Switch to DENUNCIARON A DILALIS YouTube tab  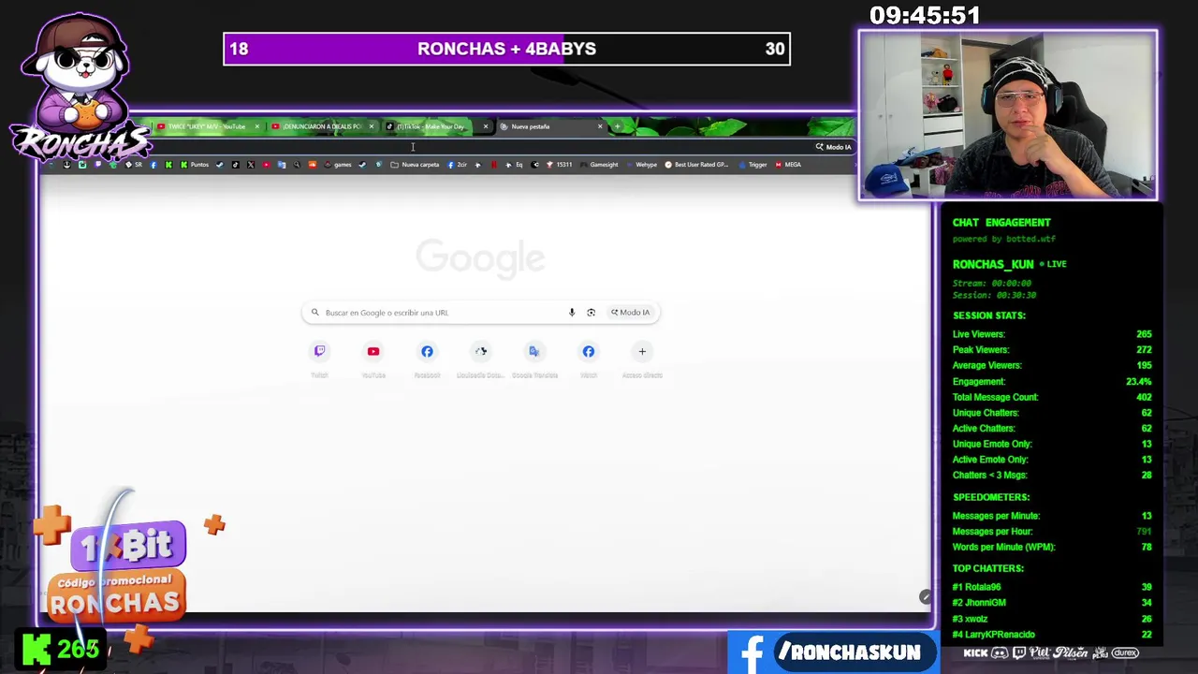[322, 126]
